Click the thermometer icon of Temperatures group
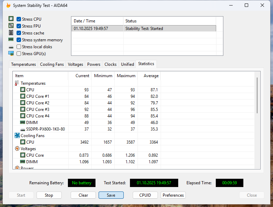Viewport: 273px width, 207px height. [x=17, y=83]
